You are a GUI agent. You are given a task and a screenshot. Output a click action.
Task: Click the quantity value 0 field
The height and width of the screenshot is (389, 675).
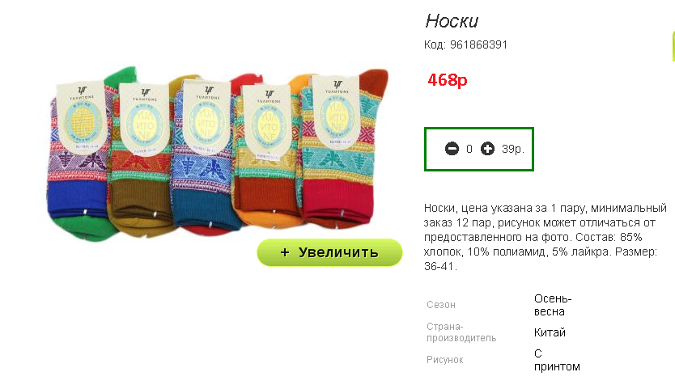click(x=469, y=149)
